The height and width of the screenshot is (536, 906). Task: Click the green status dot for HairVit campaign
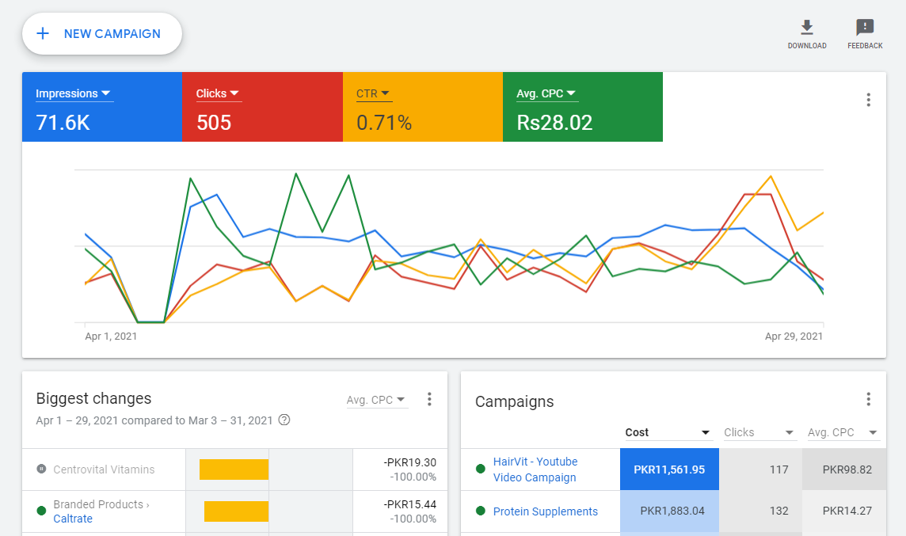tap(480, 469)
